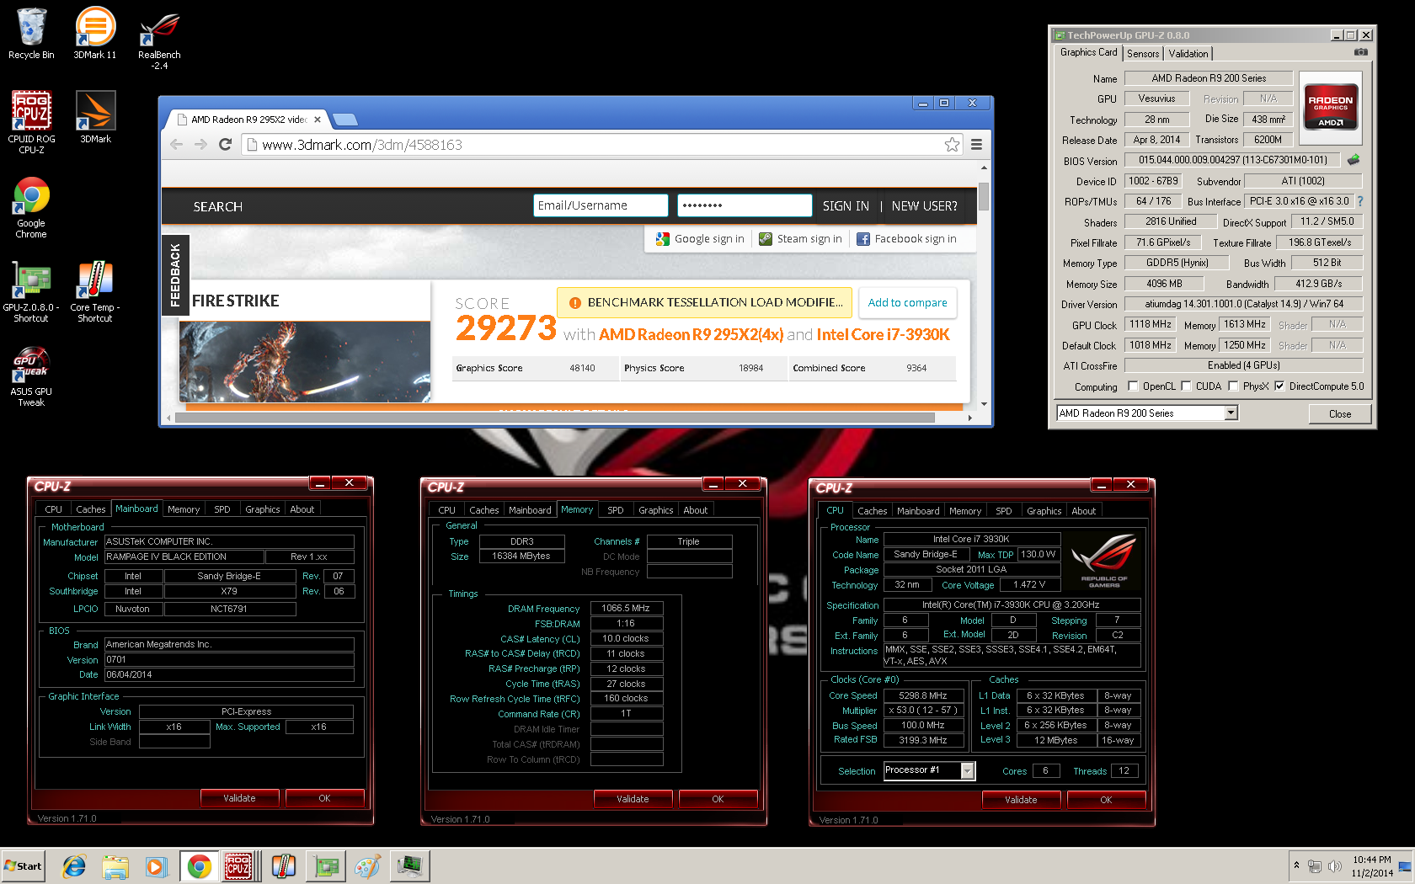The height and width of the screenshot is (884, 1415).
Task: Switch to ROG CPU-Z taskbar item
Action: click(x=238, y=866)
